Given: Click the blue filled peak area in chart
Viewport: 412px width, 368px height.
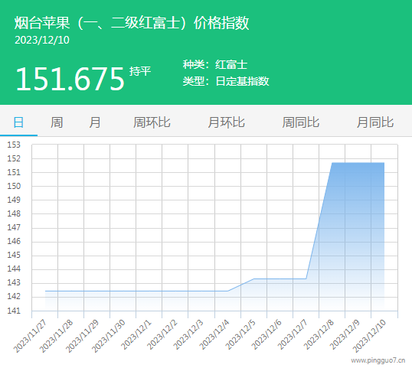Looking at the screenshot, I should click(358, 210).
